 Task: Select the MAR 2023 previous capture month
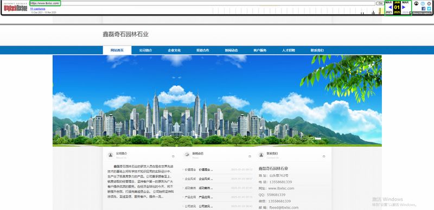point(389,8)
